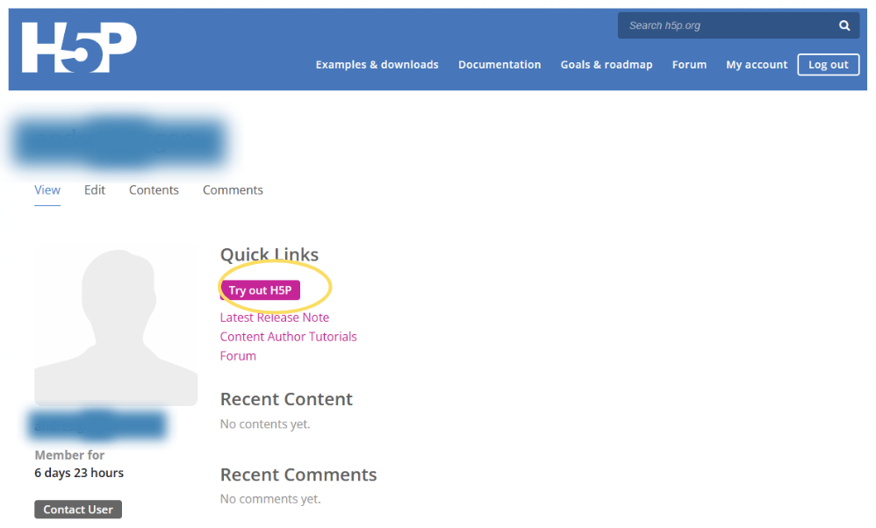Go to Documentation page
The height and width of the screenshot is (528, 876).
[499, 65]
